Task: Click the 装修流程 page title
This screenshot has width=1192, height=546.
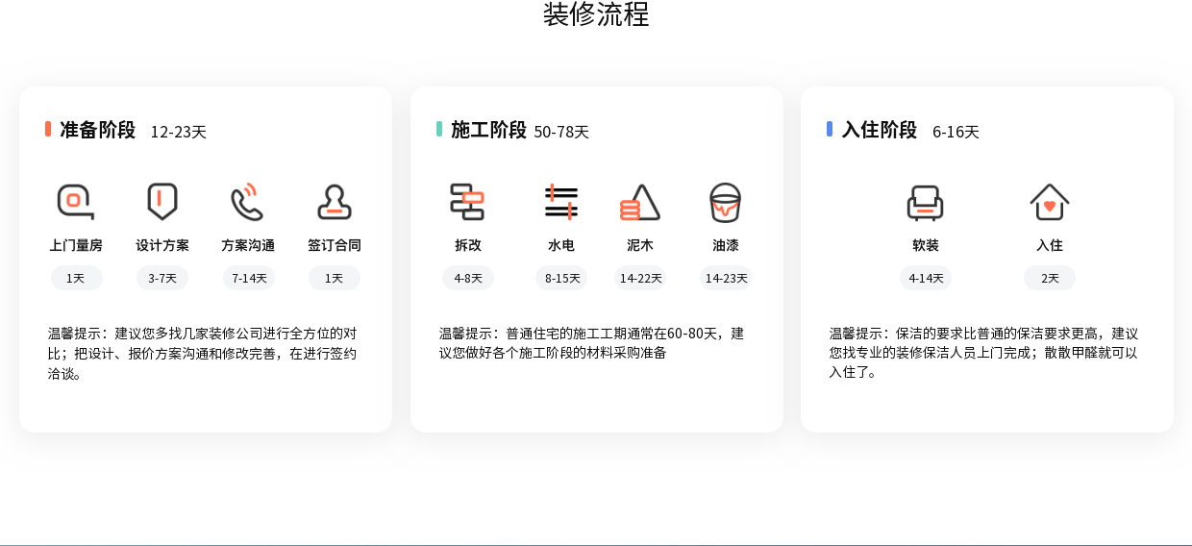Action: pyautogui.click(x=596, y=14)
